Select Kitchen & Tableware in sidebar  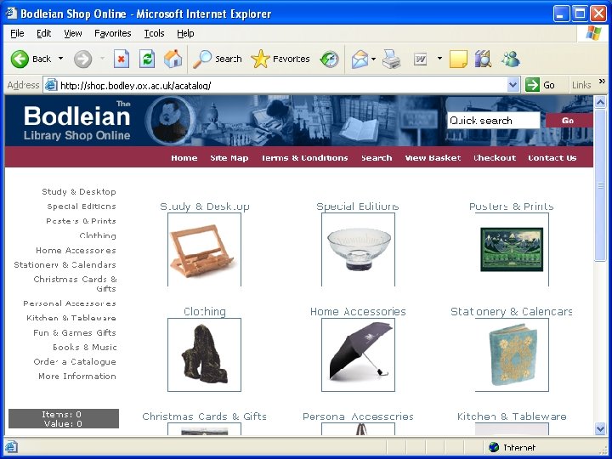[x=71, y=318]
